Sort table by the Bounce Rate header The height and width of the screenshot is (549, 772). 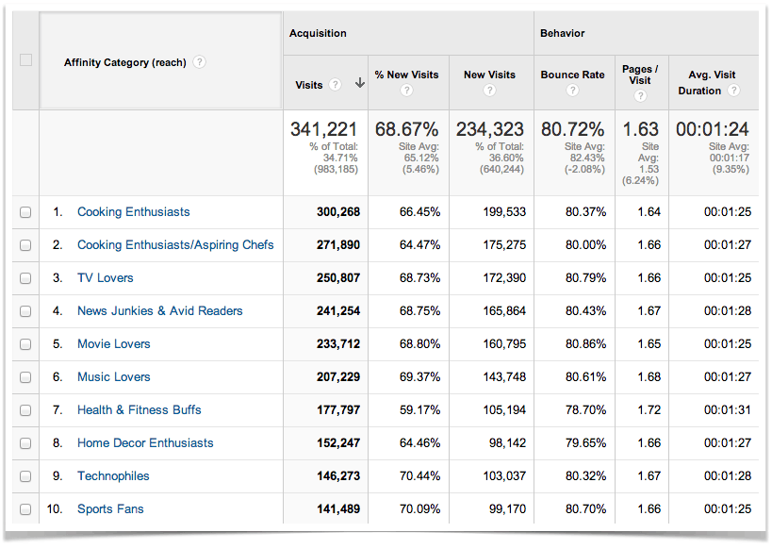coord(572,75)
